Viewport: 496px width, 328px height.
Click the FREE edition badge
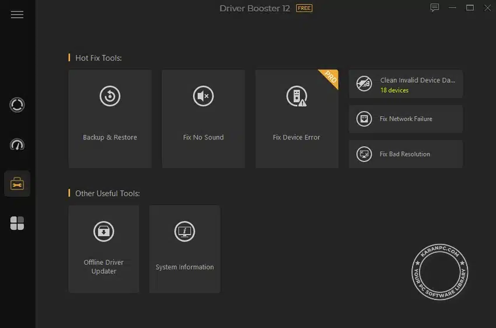click(x=304, y=8)
